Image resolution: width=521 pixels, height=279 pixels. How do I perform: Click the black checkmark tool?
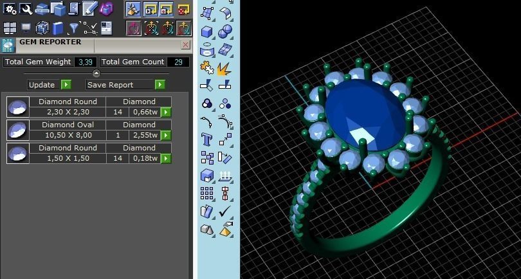pyautogui.click(x=225, y=212)
